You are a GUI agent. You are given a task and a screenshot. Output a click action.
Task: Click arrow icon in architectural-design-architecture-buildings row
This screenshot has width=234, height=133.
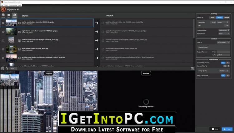(x=97, y=58)
